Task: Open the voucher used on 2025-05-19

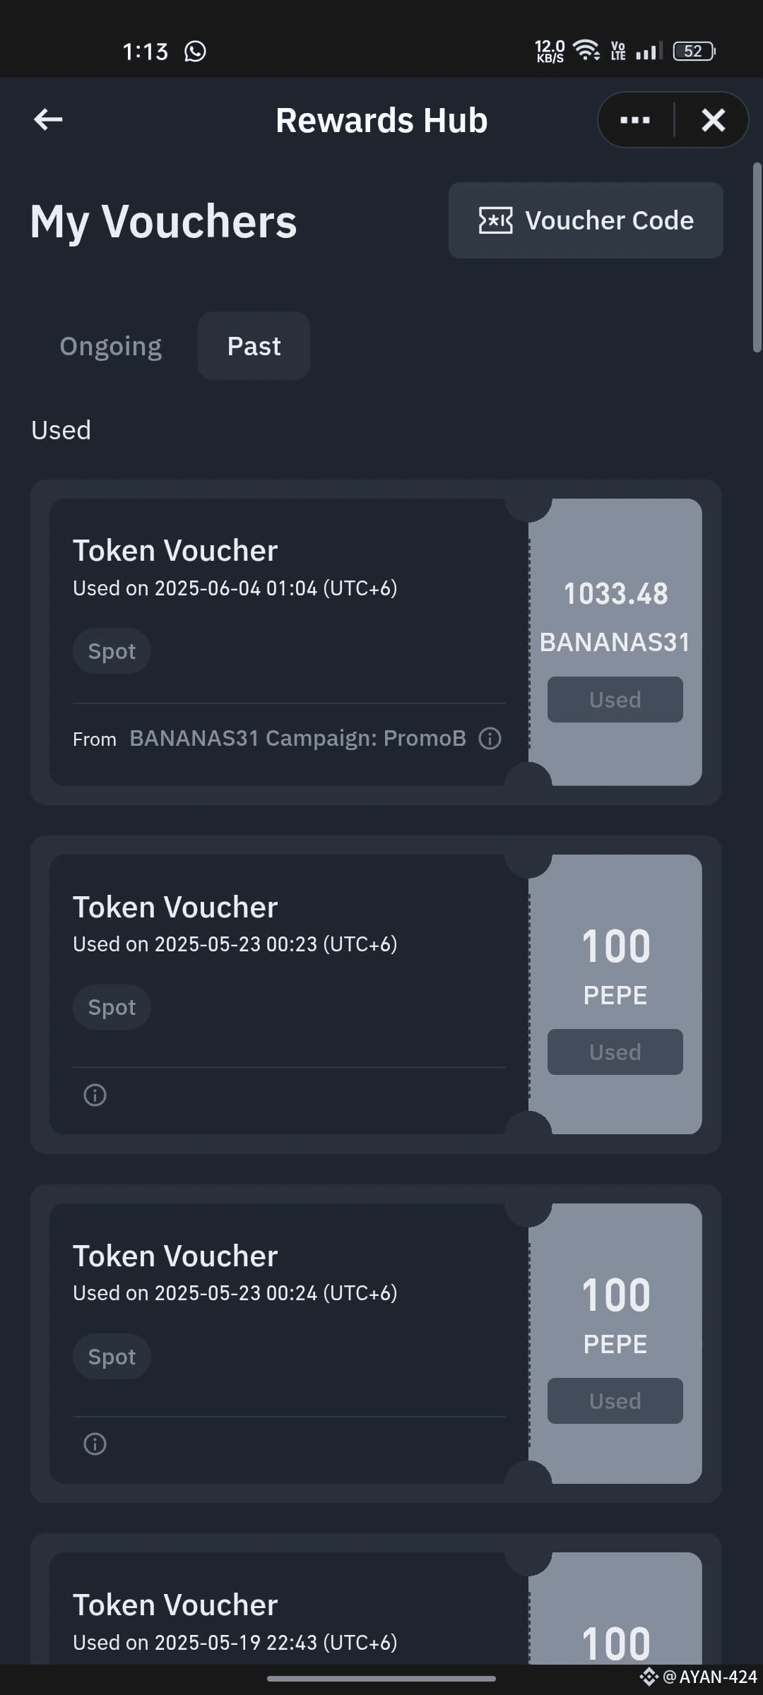Action: pyautogui.click(x=376, y=1607)
